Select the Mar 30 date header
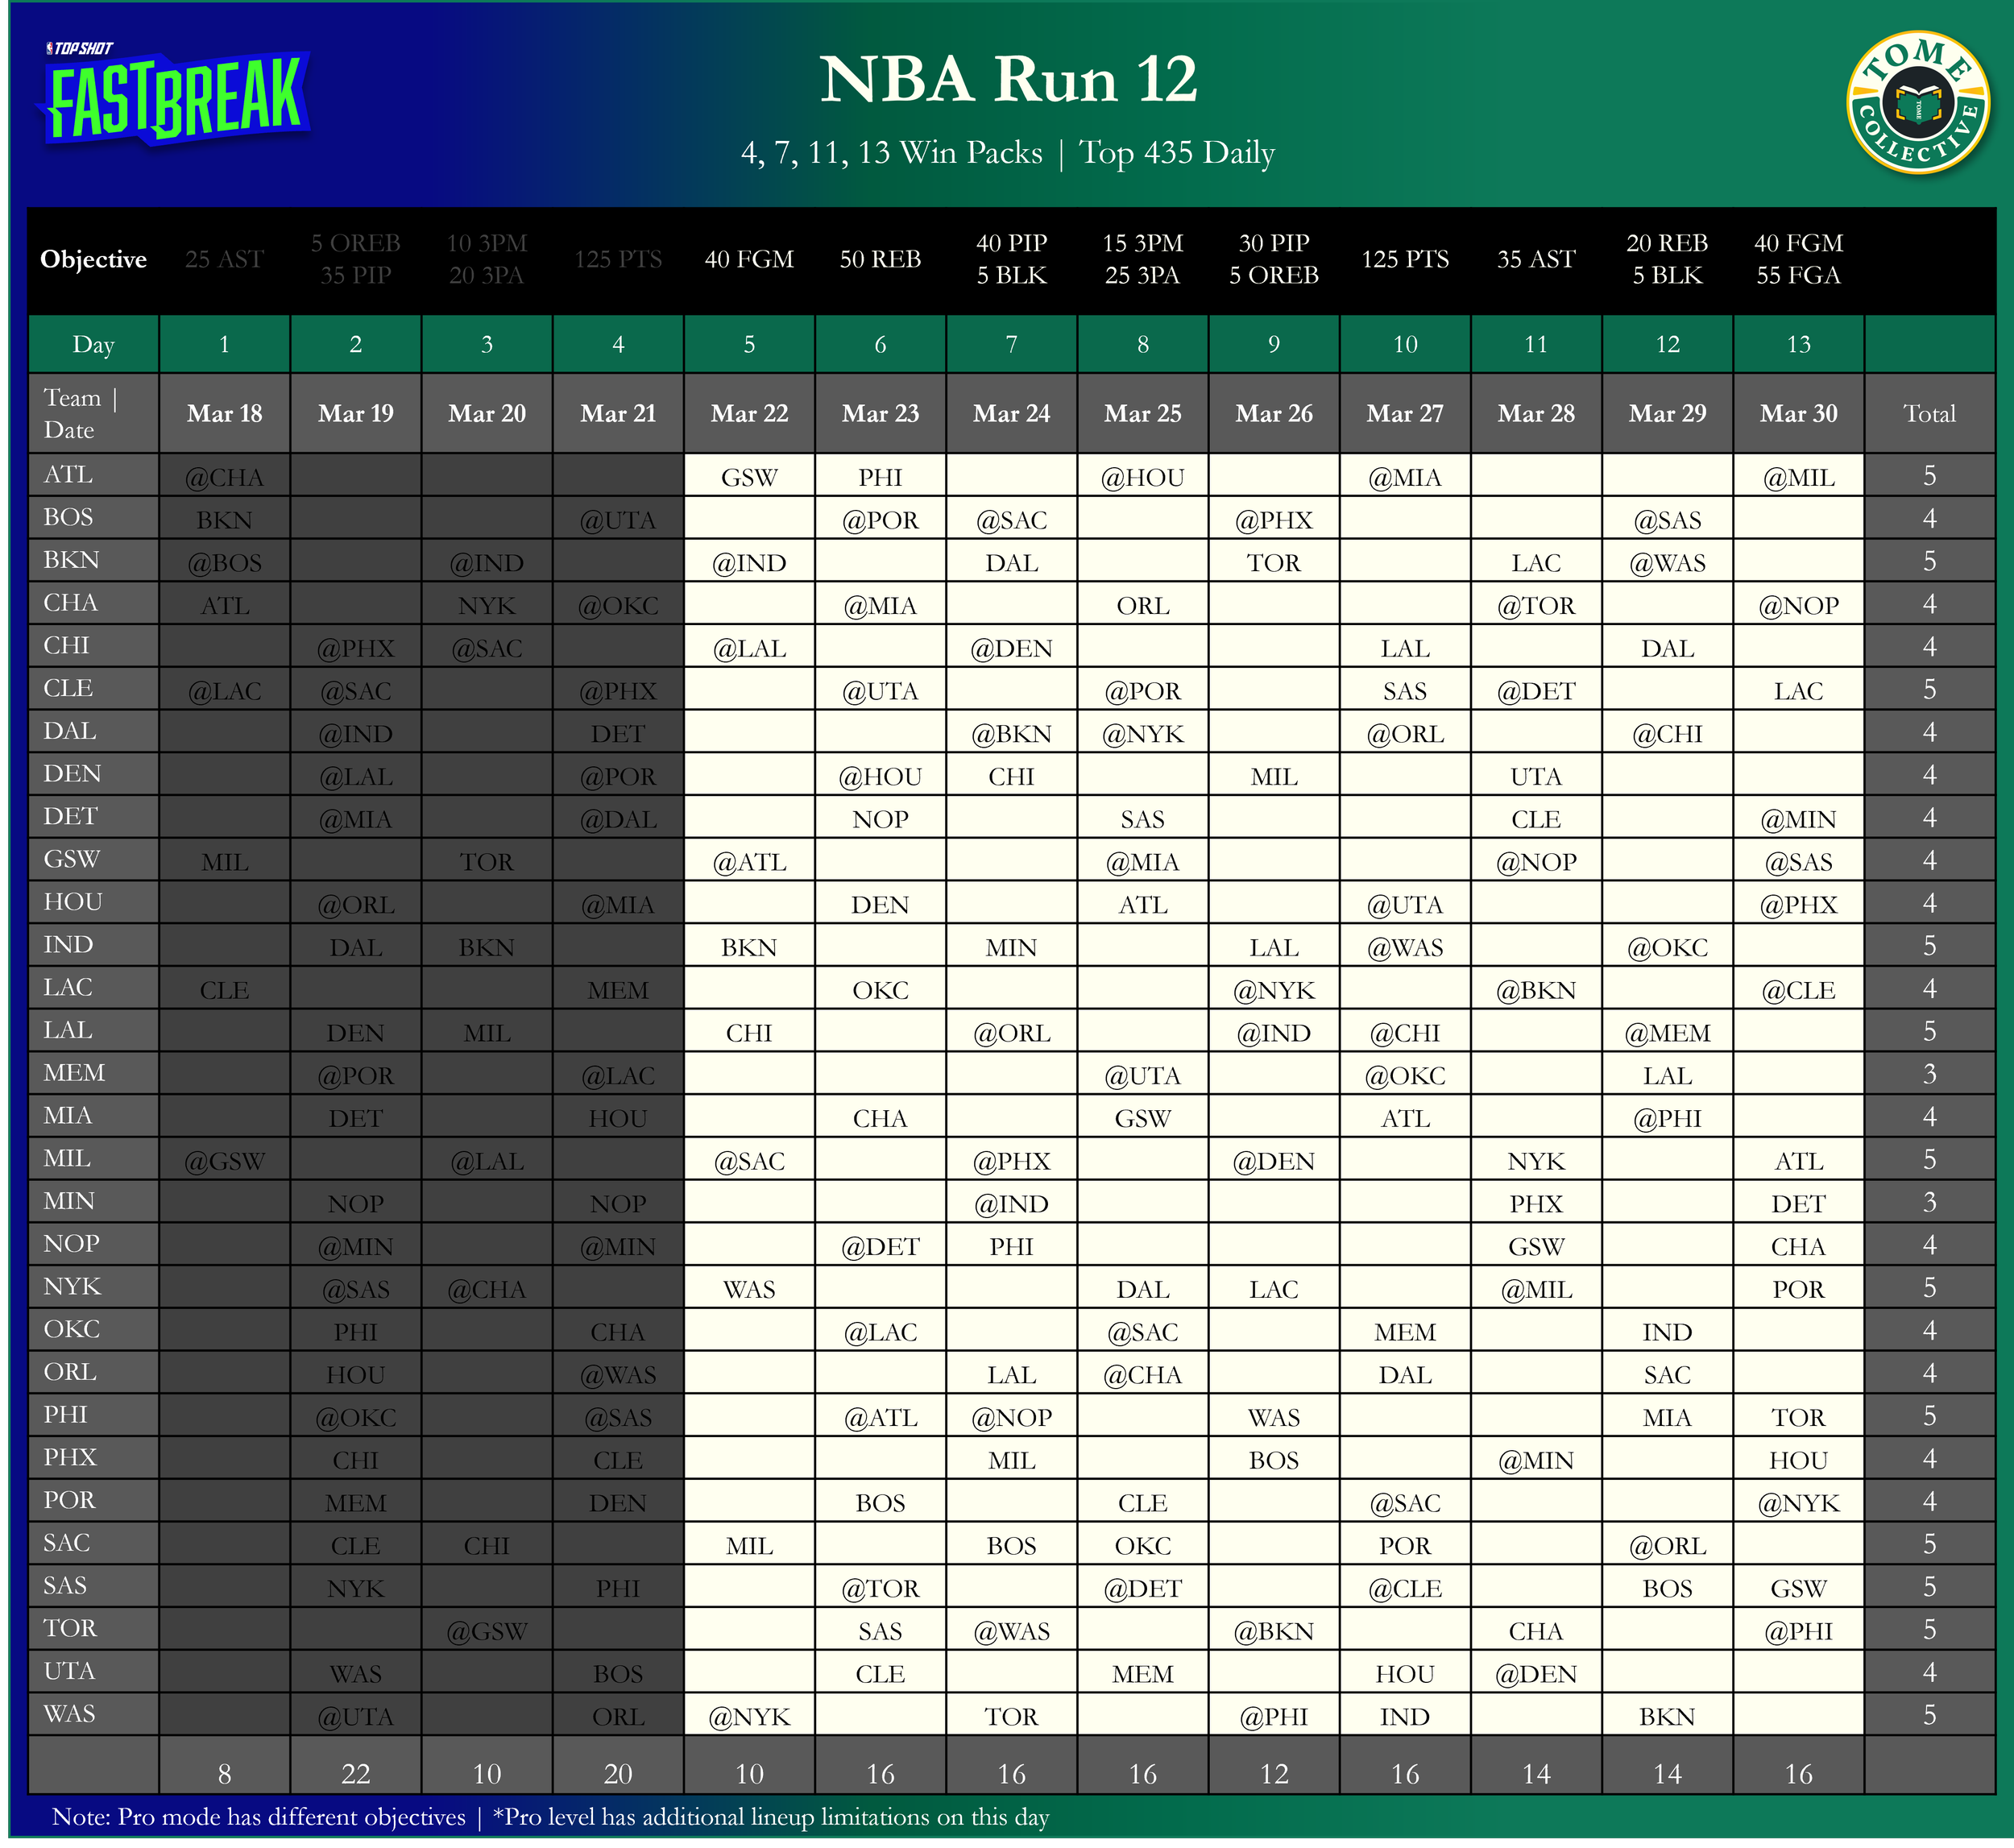This screenshot has width=2014, height=1848. click(1798, 413)
